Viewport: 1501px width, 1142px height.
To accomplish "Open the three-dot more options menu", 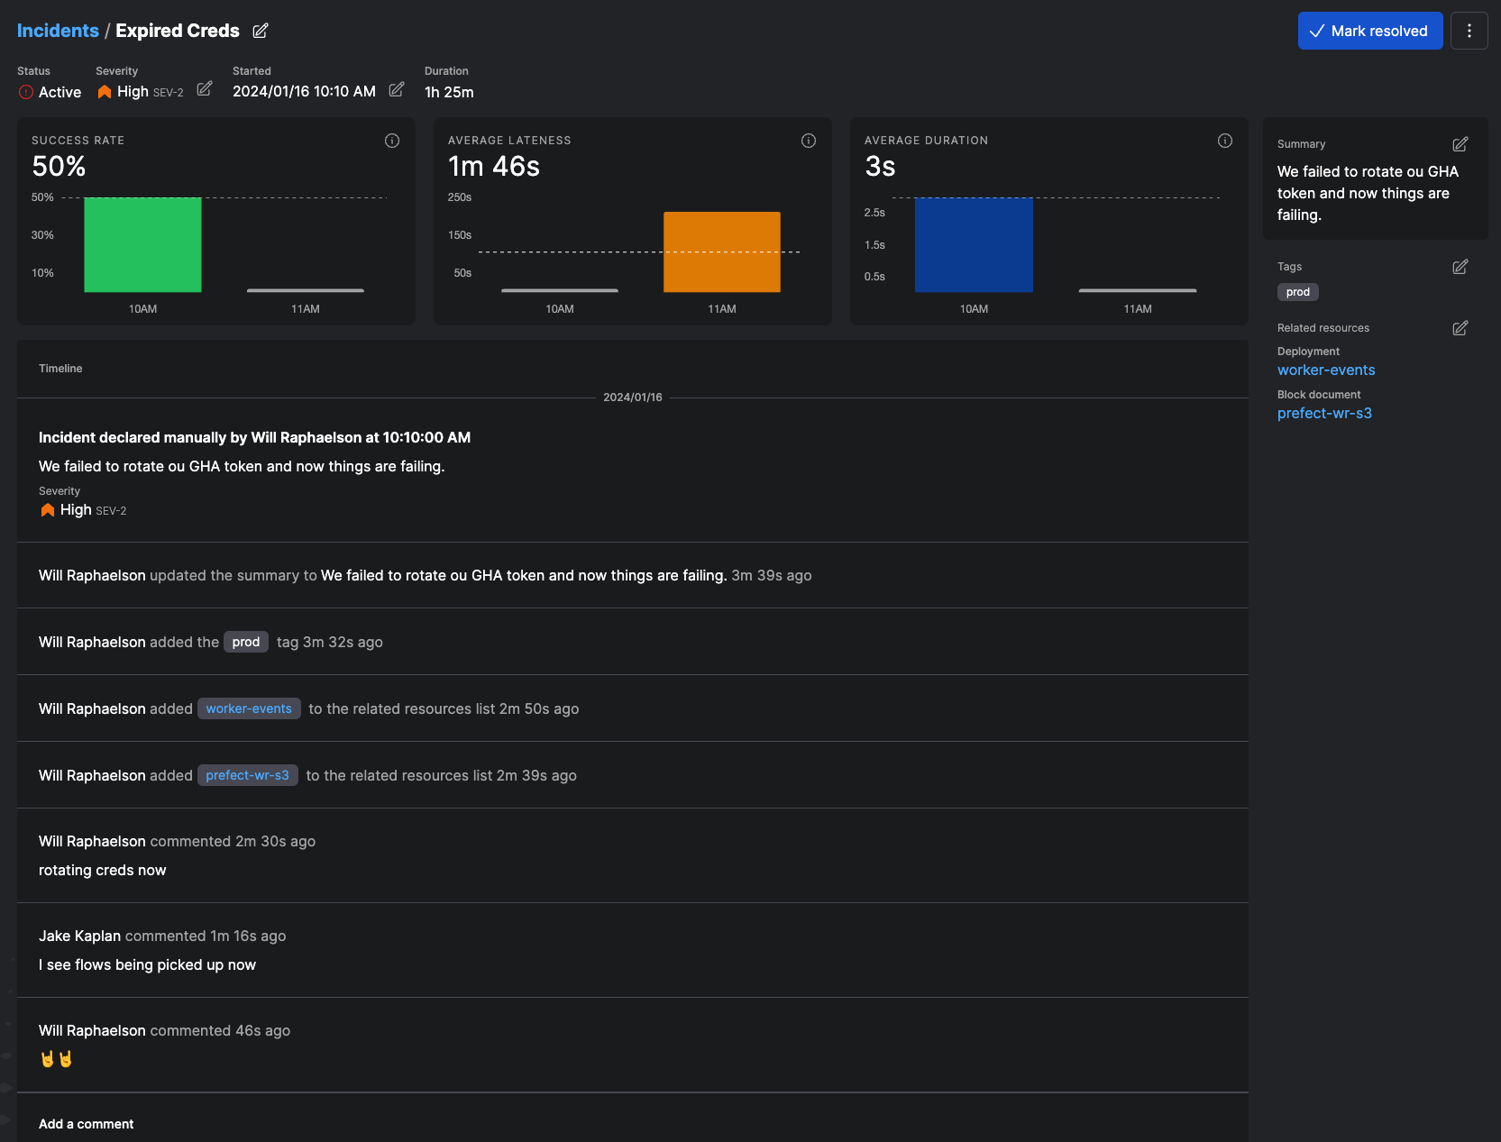I will pos(1469,31).
